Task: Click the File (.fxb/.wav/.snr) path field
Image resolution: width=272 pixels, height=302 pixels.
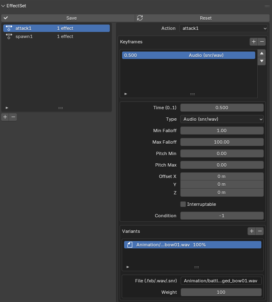Action: coord(221,281)
